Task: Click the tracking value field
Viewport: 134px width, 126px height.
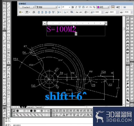Action: click(112, 12)
